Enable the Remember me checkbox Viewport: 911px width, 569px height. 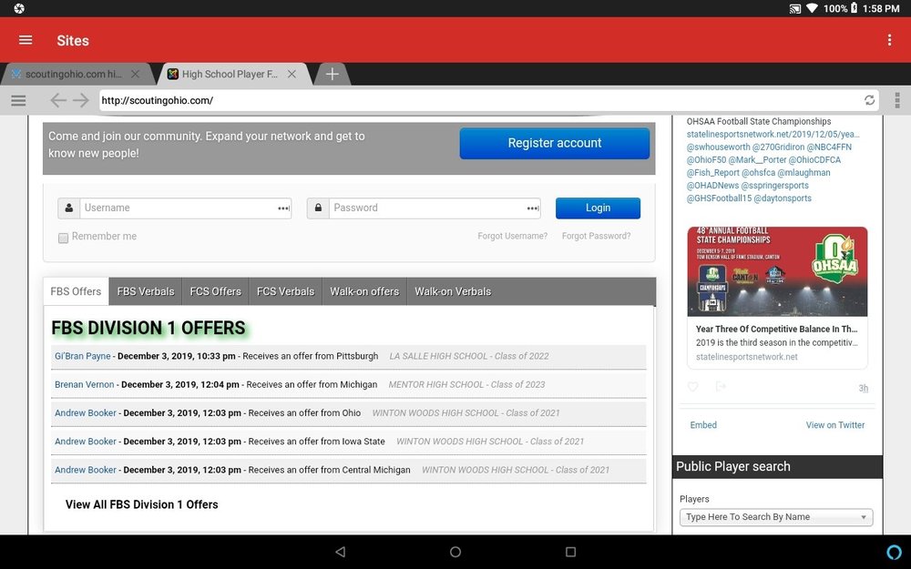coord(64,238)
